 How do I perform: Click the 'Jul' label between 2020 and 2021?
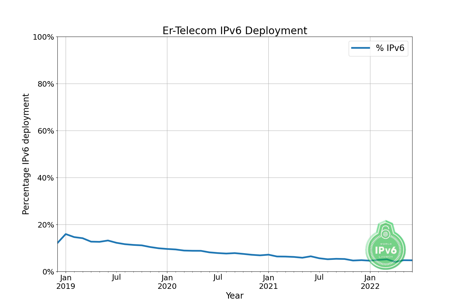(218, 278)
